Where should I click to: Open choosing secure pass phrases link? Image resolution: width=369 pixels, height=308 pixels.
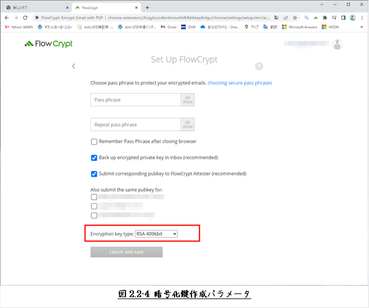[240, 83]
